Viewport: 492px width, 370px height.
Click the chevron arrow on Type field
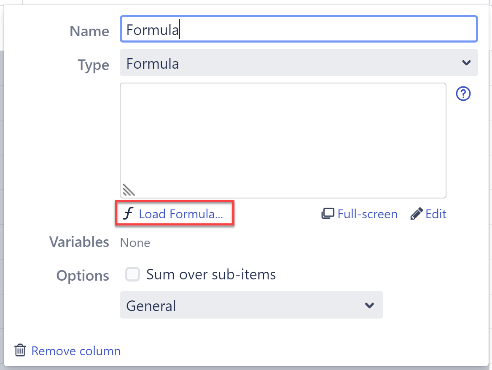[466, 63]
